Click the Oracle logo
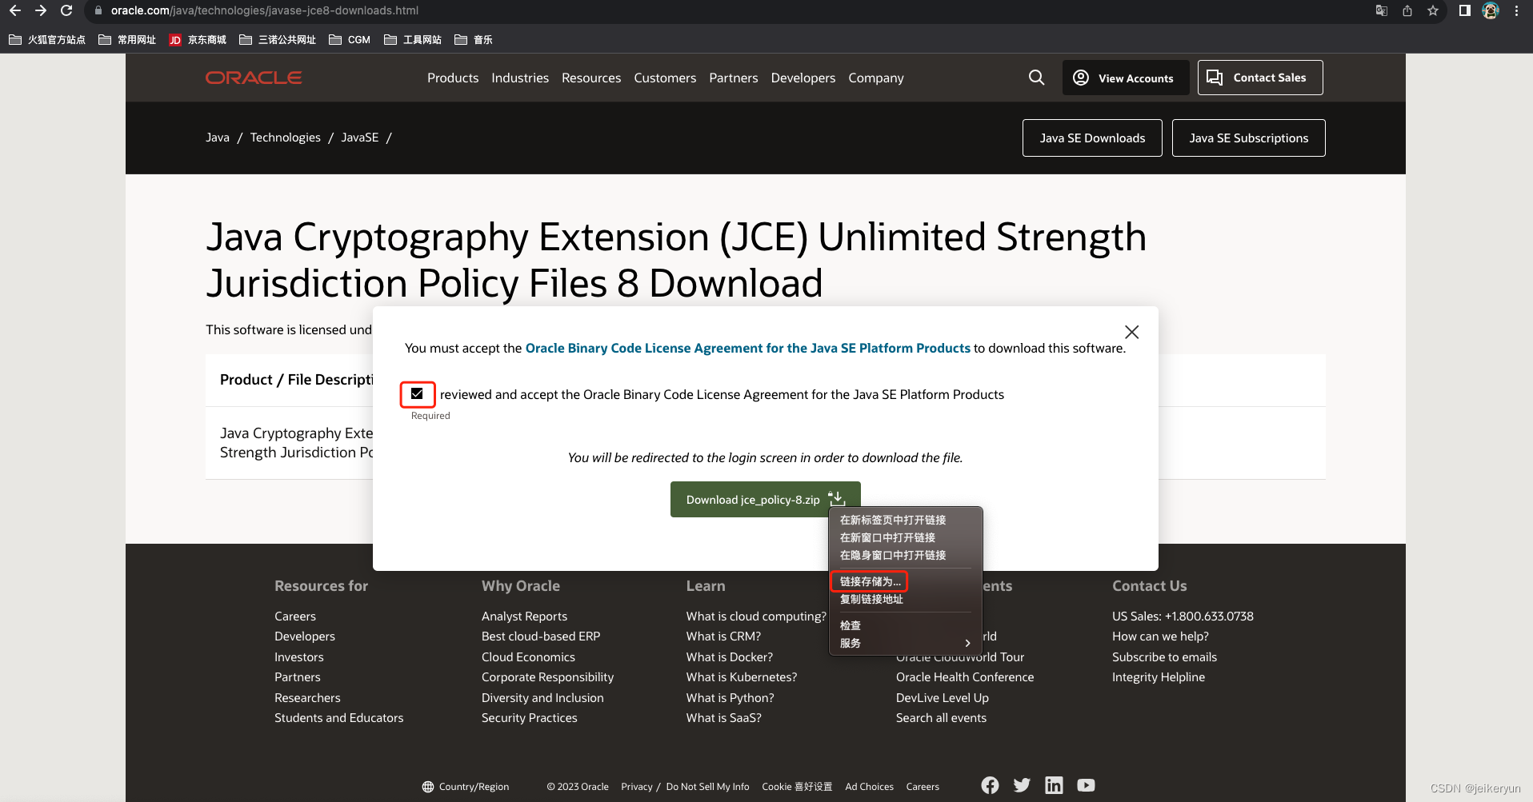The height and width of the screenshot is (802, 1533). pos(253,77)
